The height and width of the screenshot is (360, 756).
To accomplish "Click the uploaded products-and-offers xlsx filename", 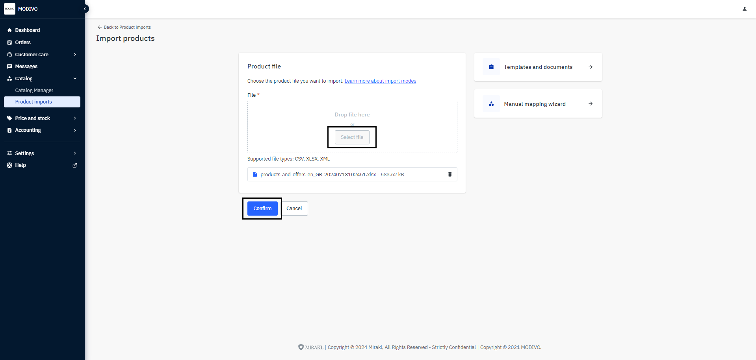I will tap(318, 174).
